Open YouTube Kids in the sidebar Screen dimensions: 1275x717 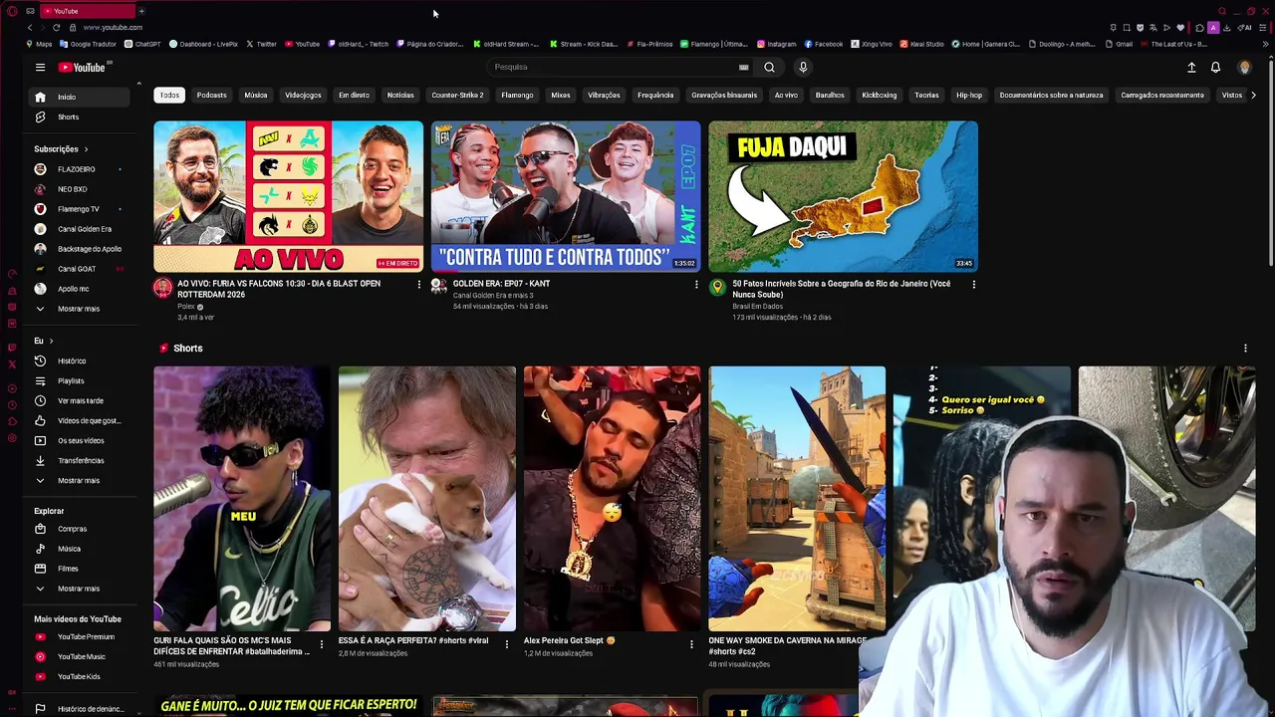(x=79, y=676)
